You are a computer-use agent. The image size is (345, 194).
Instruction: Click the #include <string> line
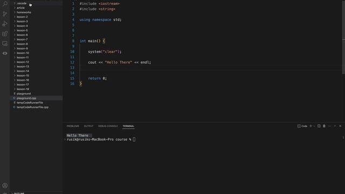click(98, 9)
